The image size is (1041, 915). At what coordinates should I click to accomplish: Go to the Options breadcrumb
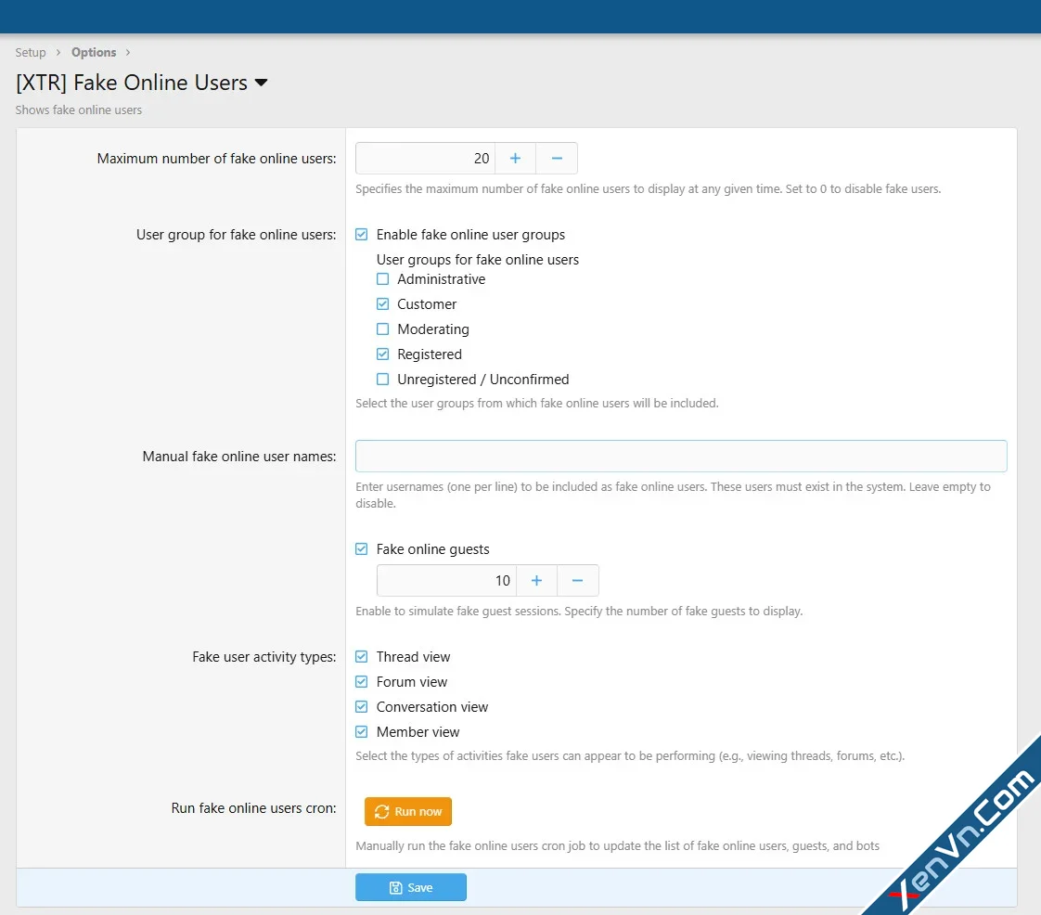coord(94,52)
